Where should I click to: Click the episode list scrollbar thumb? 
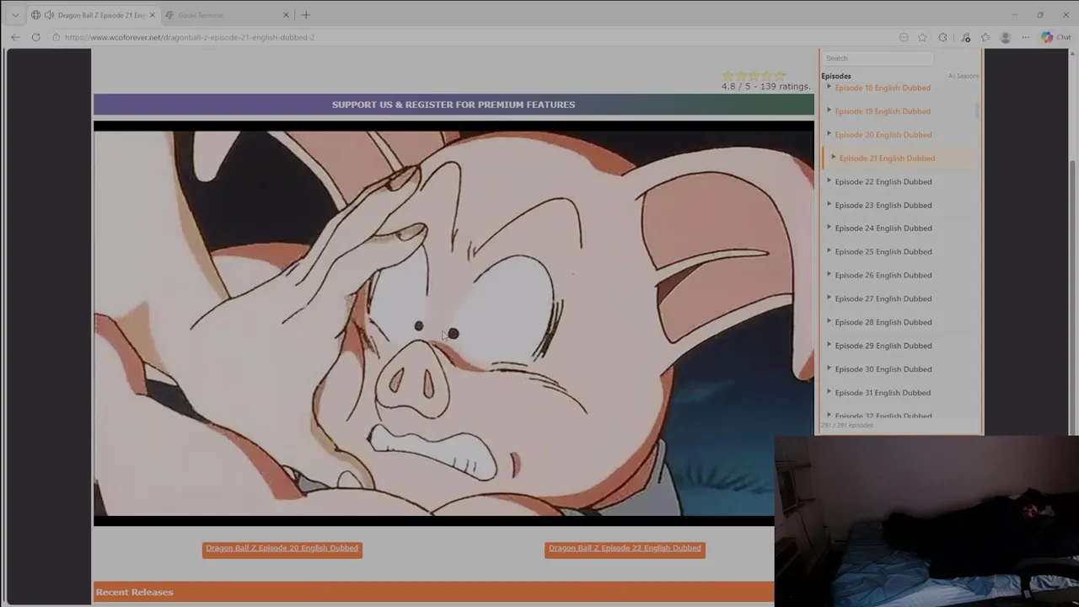click(978, 110)
